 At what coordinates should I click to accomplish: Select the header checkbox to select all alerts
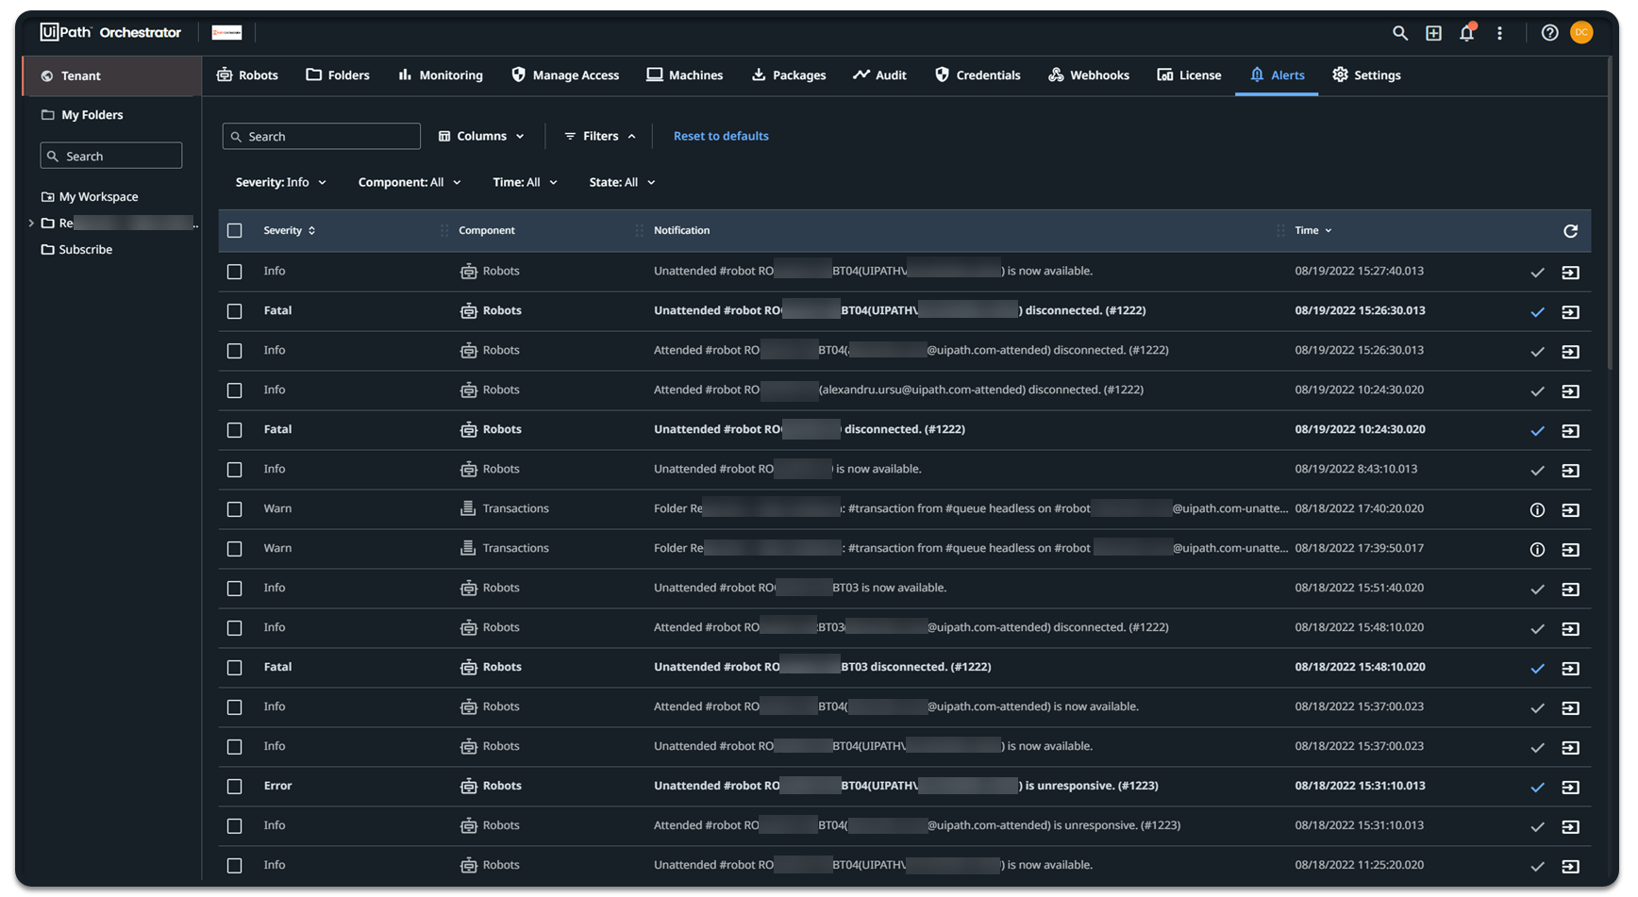[x=234, y=229]
